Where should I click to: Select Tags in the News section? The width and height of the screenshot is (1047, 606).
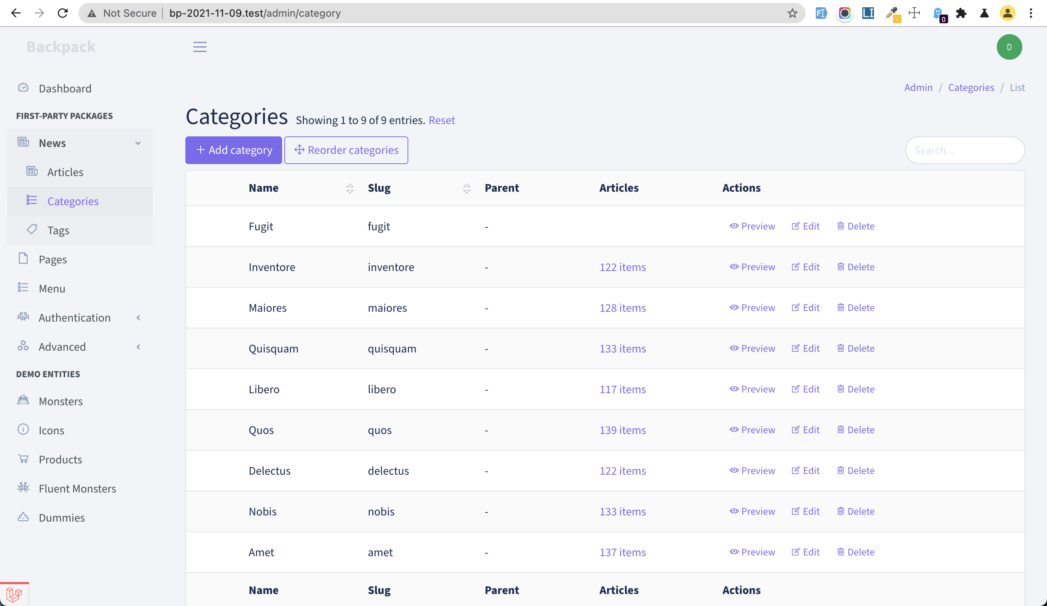click(58, 230)
